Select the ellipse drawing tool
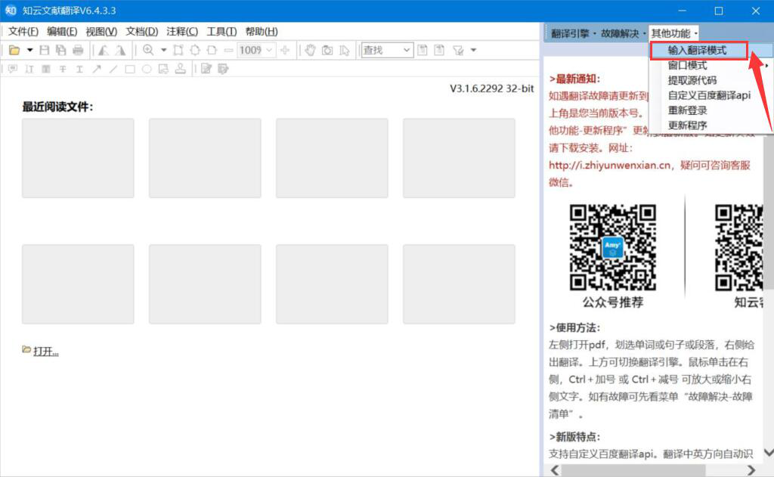Screen dimensions: 774x477 [147, 69]
